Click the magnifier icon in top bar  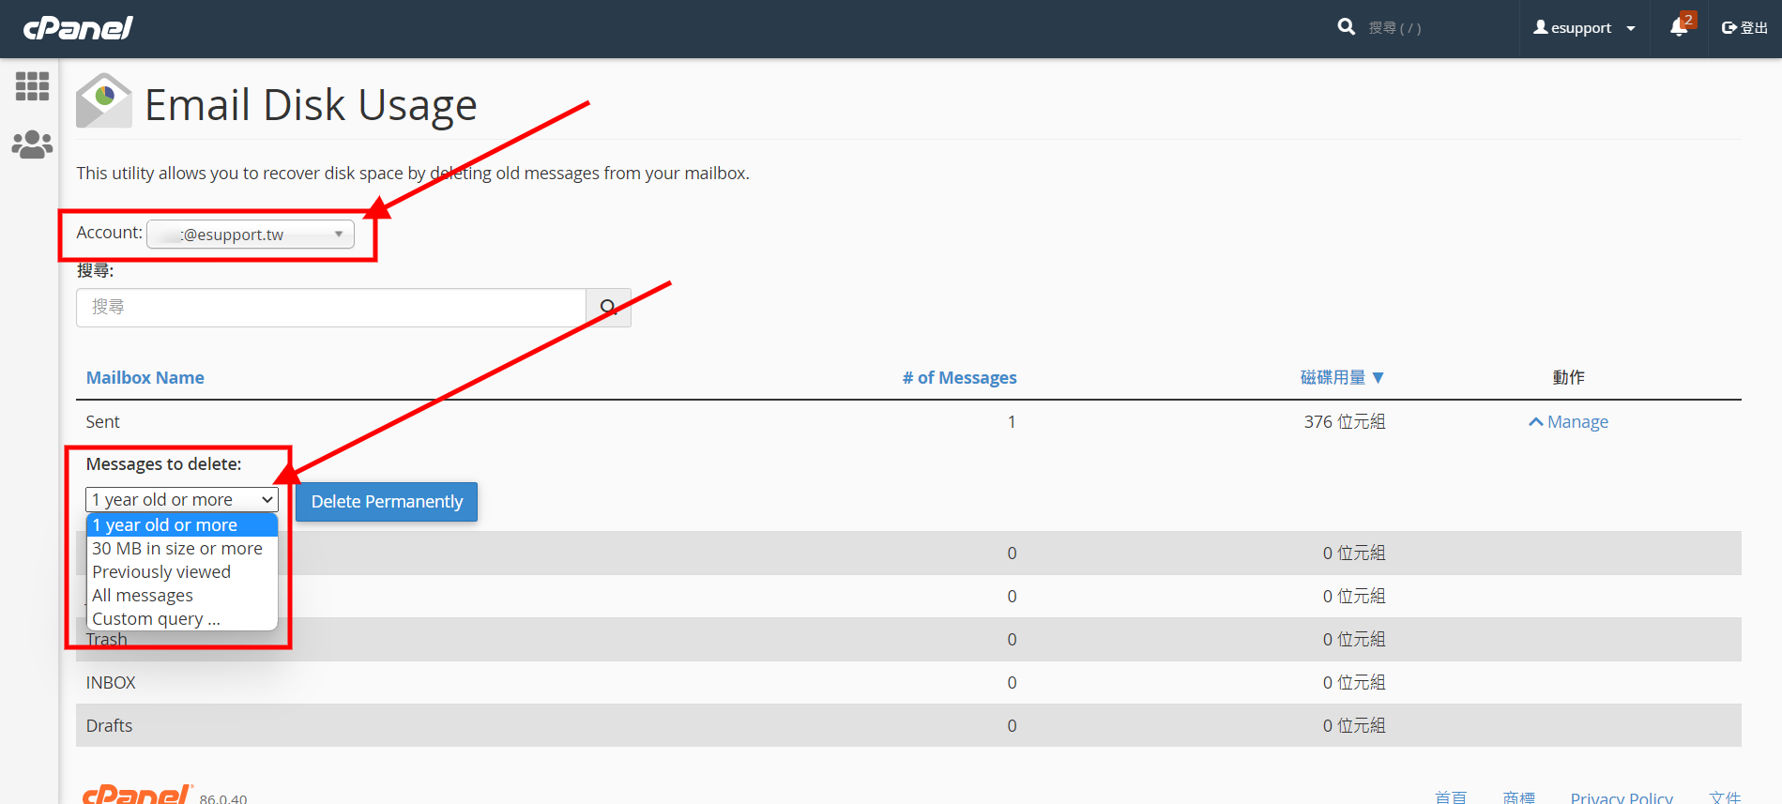pyautogui.click(x=1346, y=27)
